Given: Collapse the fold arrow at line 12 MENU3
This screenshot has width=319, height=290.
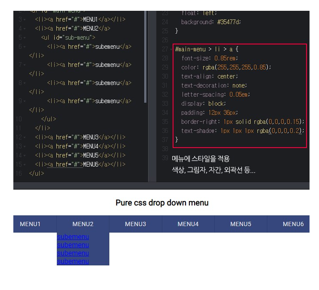Looking at the screenshot, I should 25,138.
